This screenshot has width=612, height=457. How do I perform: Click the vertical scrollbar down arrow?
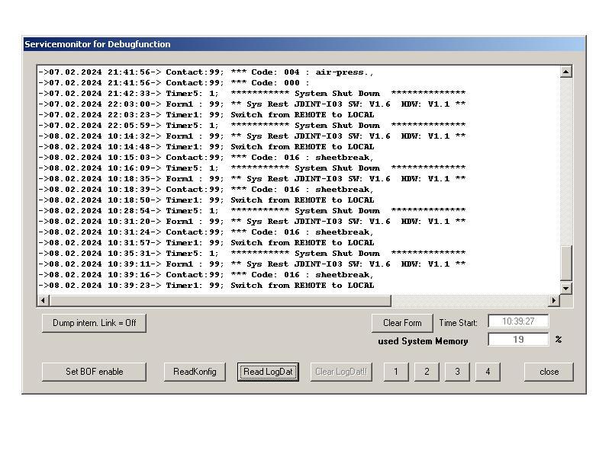[565, 288]
